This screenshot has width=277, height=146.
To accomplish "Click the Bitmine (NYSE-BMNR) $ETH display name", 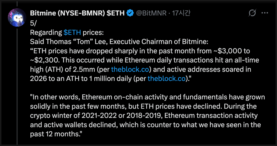I will [77, 13].
